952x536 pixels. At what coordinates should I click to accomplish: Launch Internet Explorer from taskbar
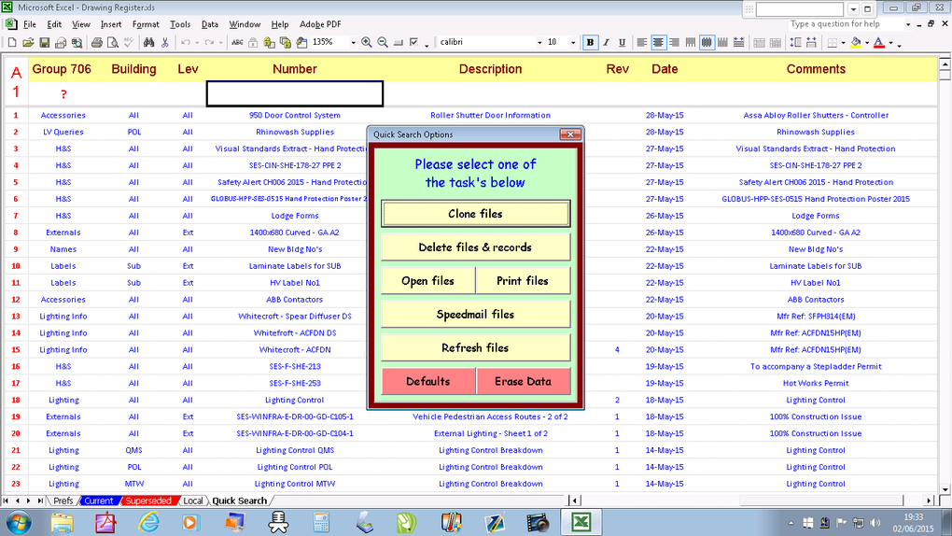point(148,522)
